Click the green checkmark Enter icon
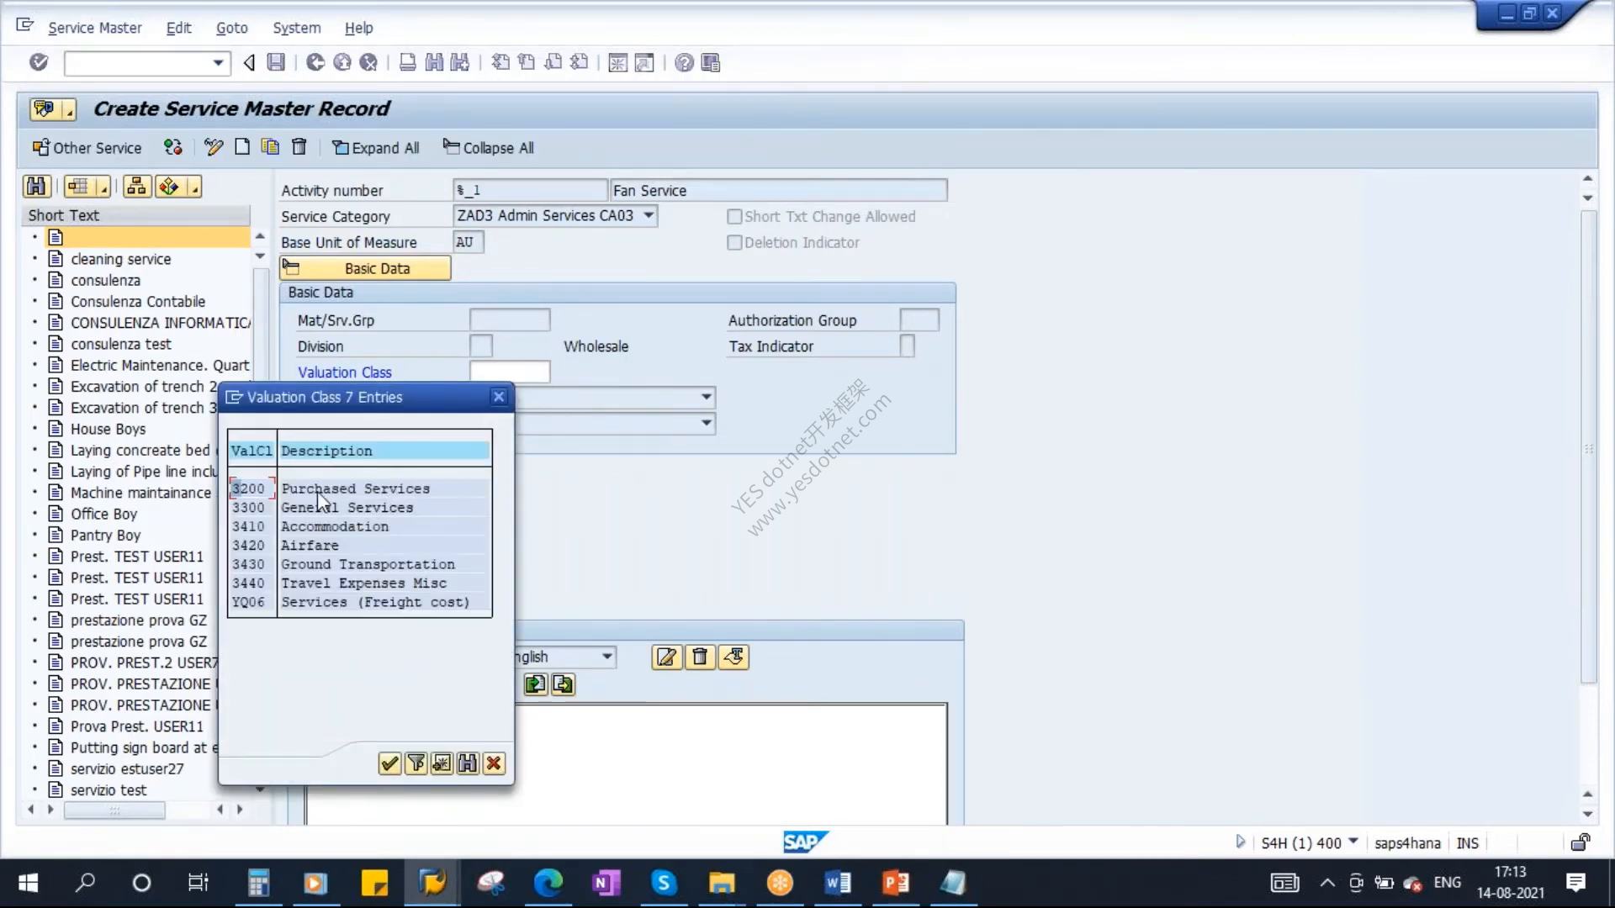 click(x=39, y=62)
